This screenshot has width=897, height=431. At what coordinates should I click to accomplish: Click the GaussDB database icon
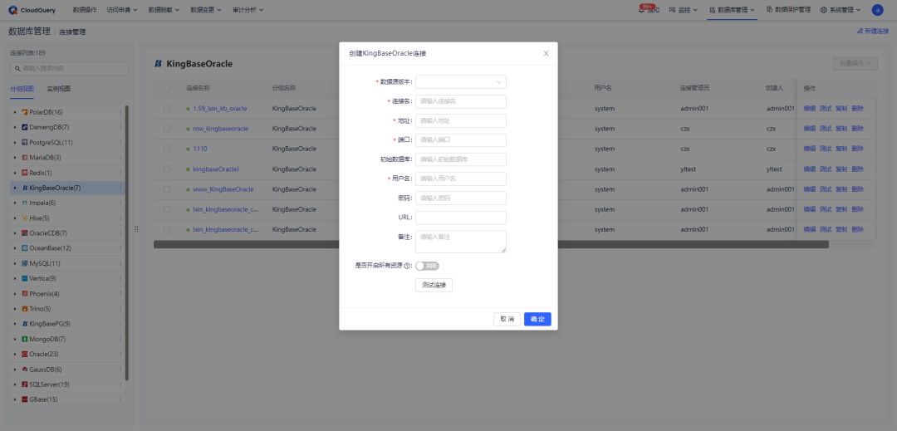[25, 370]
